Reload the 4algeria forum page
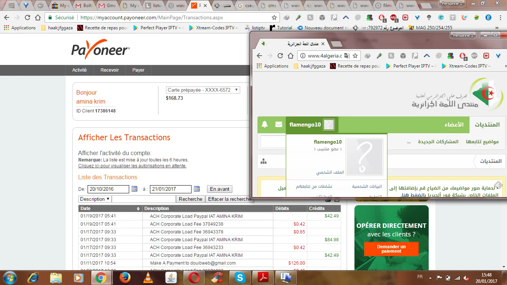Viewport: 507px width, 285px height. pyautogui.click(x=280, y=56)
